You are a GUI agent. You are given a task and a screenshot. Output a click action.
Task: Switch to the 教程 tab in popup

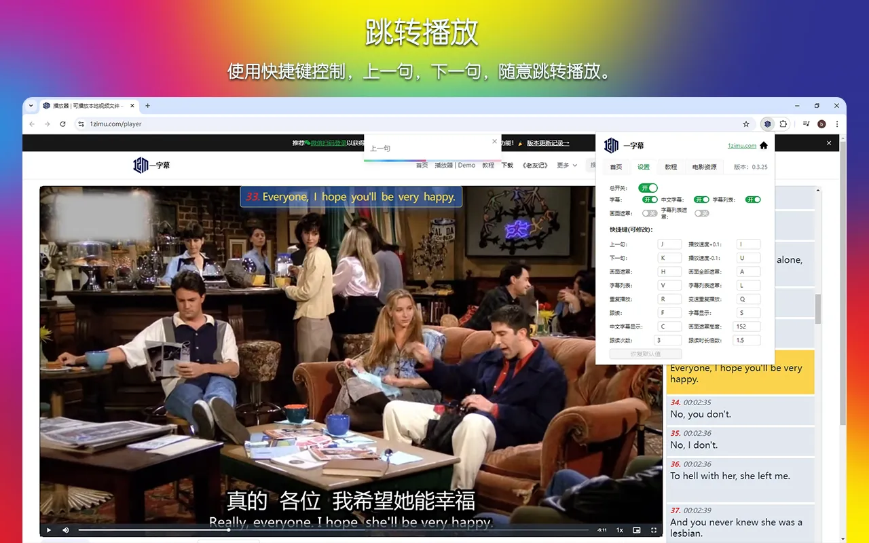[x=671, y=167]
